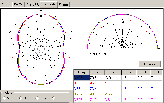Open the Colours button
Viewport: 164px width, 103px height.
tap(150, 64)
